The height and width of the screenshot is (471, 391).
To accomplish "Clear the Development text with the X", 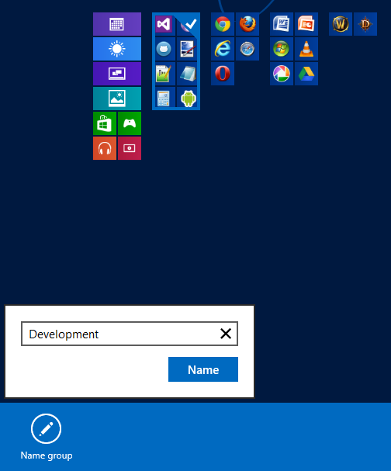I will pos(226,334).
